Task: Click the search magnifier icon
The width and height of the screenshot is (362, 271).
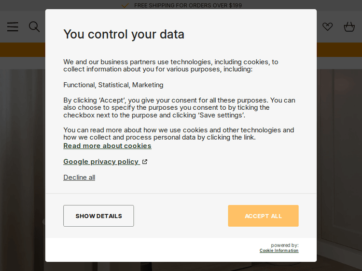Action: (34, 26)
